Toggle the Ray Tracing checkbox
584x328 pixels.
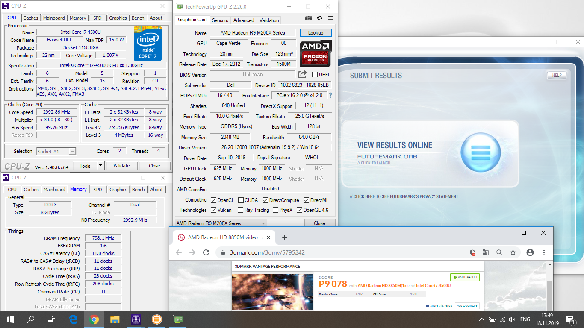[241, 210]
